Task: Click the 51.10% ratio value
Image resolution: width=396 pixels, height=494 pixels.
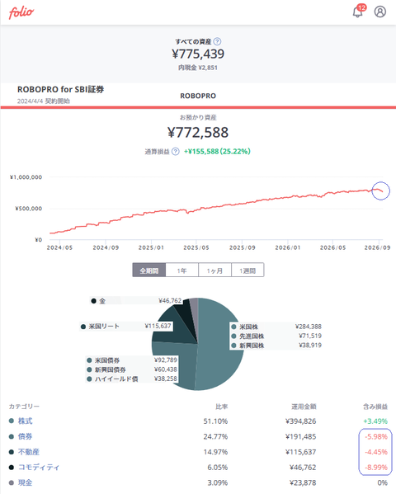Action: pyautogui.click(x=215, y=421)
